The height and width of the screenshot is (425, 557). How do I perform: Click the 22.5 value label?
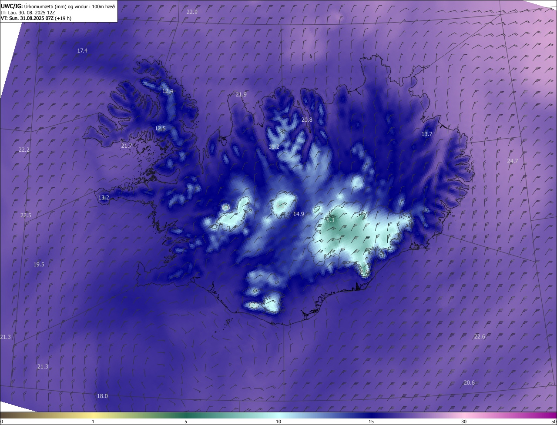click(26, 216)
